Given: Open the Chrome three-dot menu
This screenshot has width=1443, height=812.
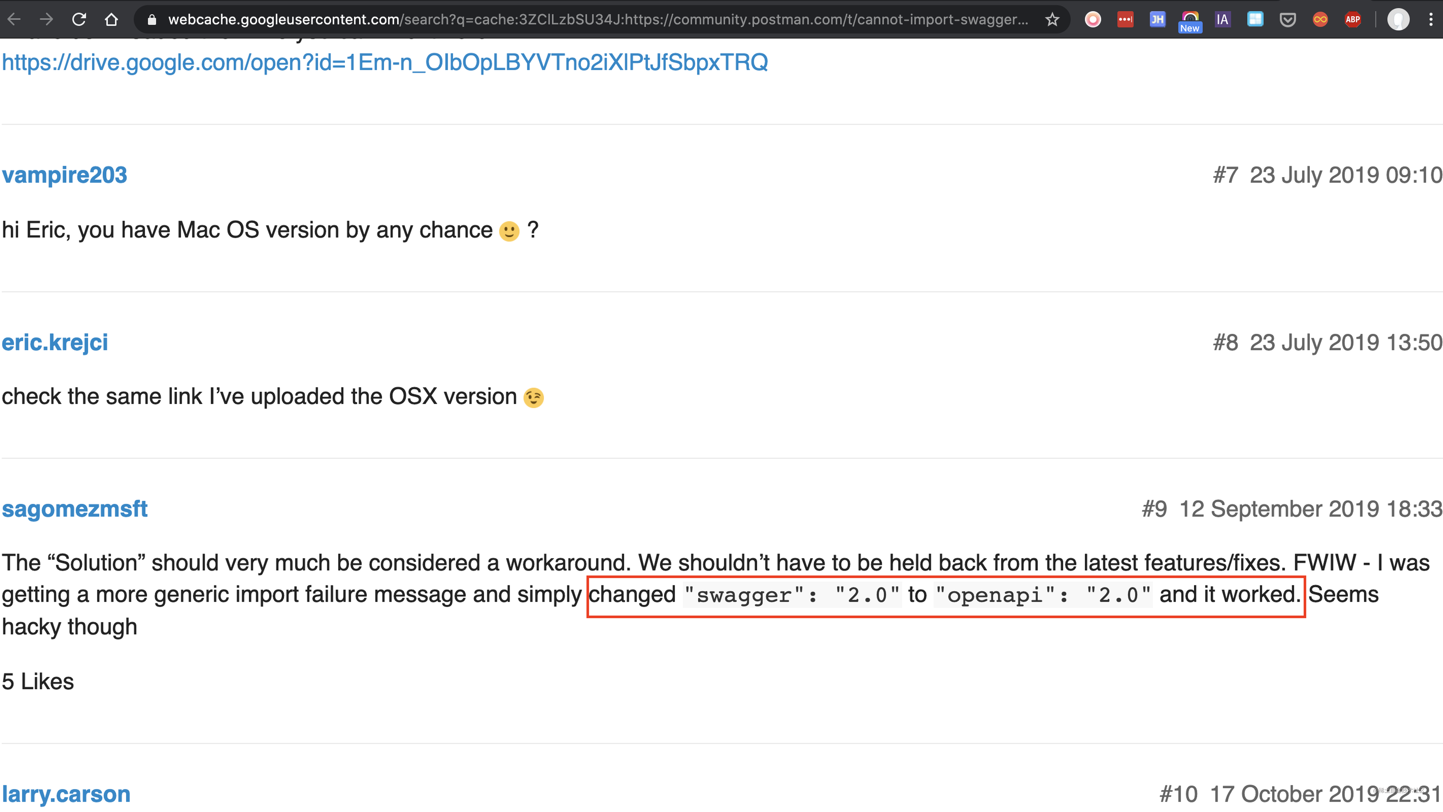Looking at the screenshot, I should (x=1430, y=19).
